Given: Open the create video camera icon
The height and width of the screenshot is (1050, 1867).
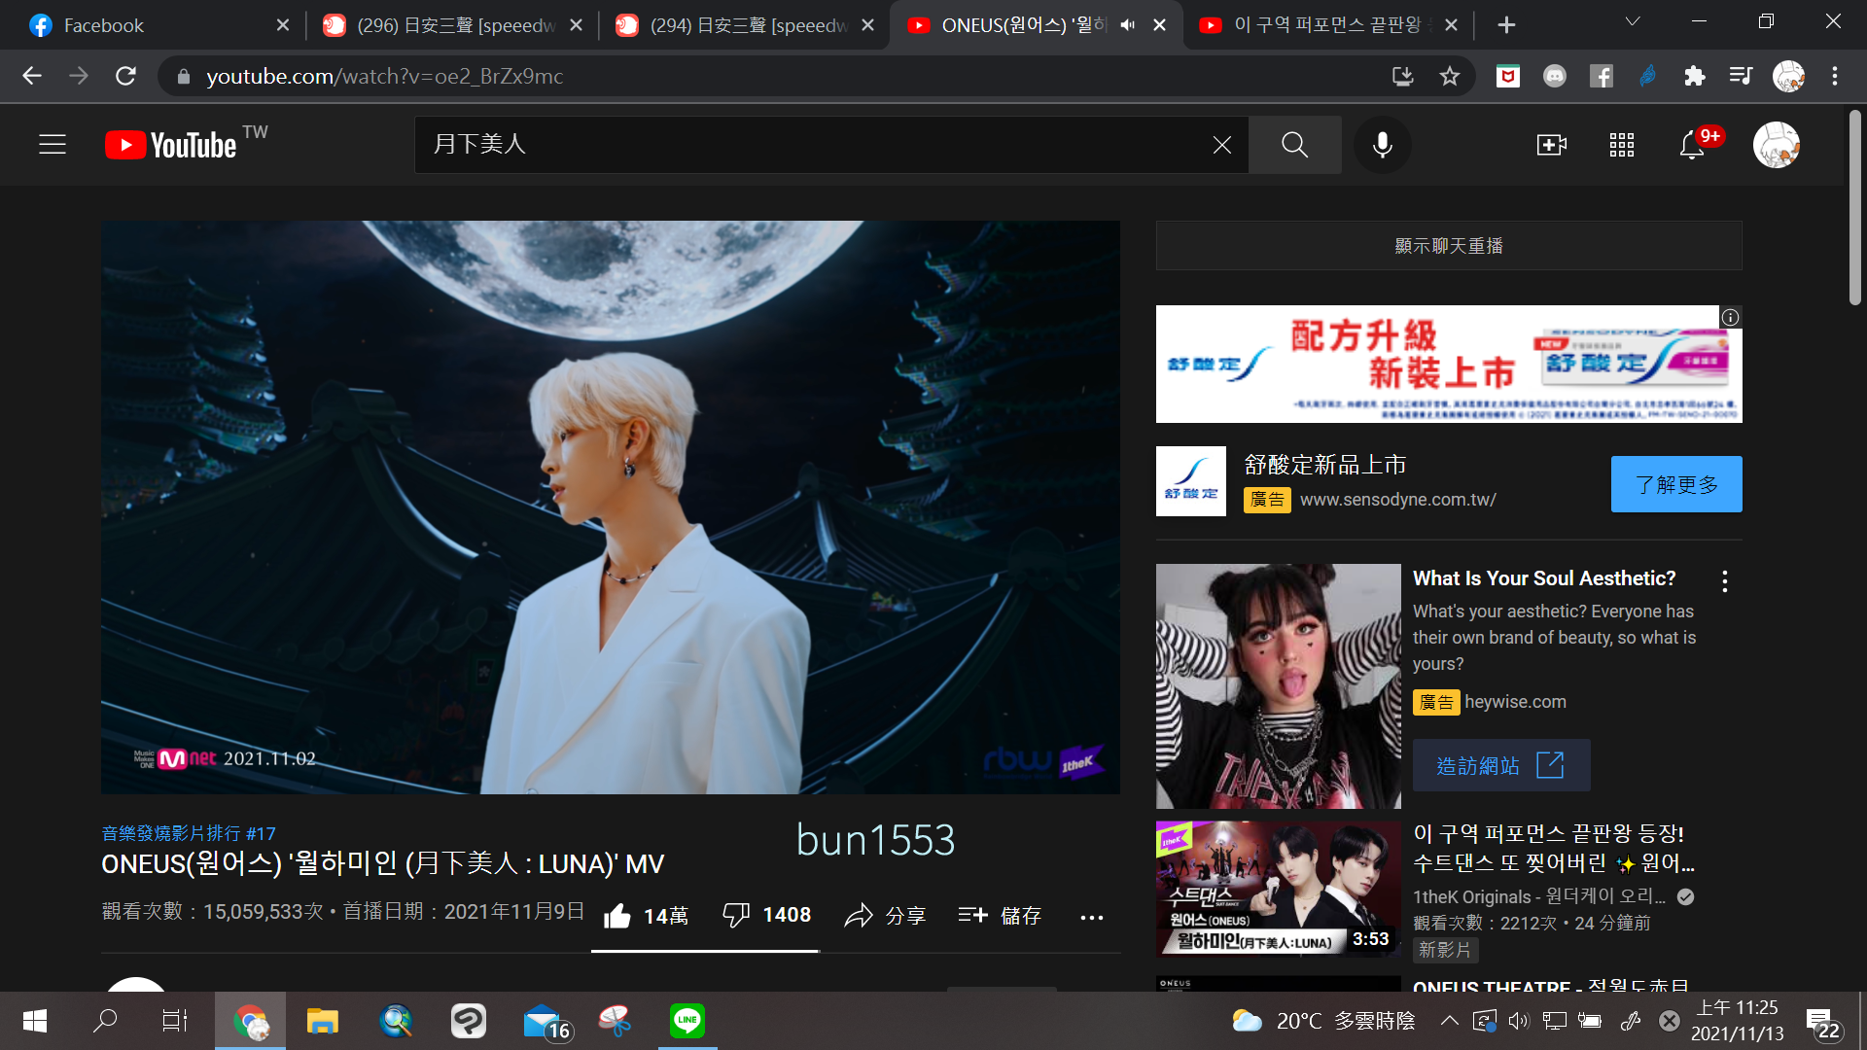Looking at the screenshot, I should 1551,145.
